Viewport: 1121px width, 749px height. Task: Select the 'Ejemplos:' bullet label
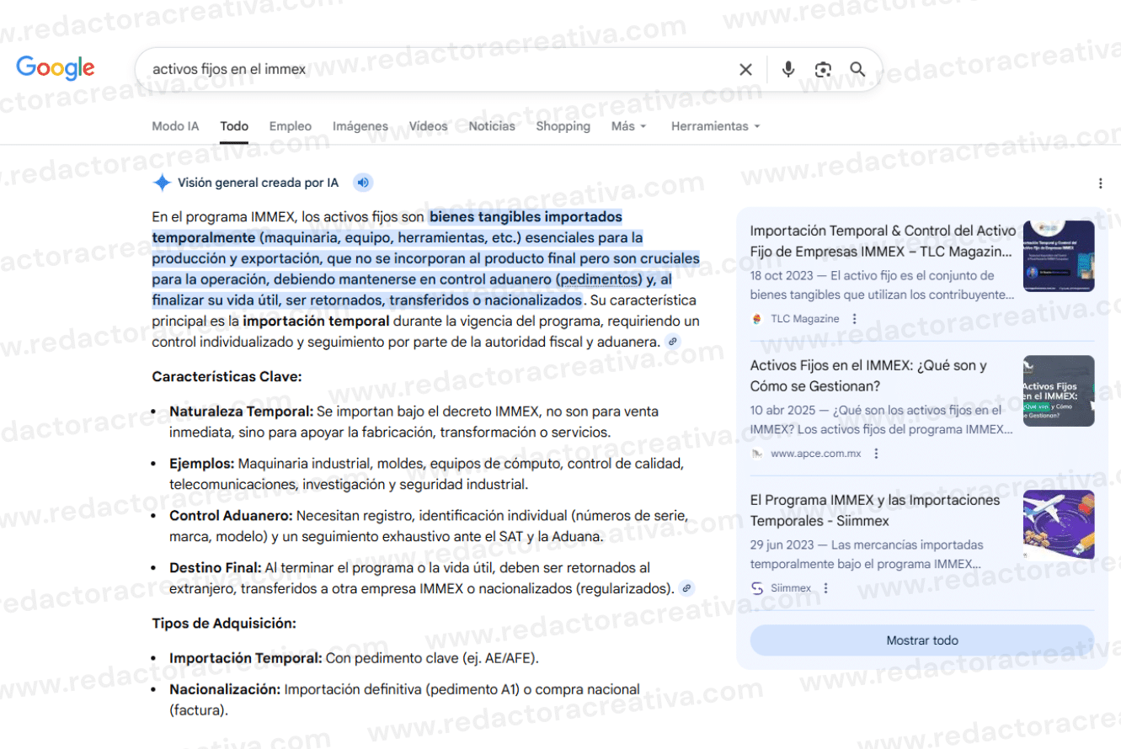click(x=202, y=464)
